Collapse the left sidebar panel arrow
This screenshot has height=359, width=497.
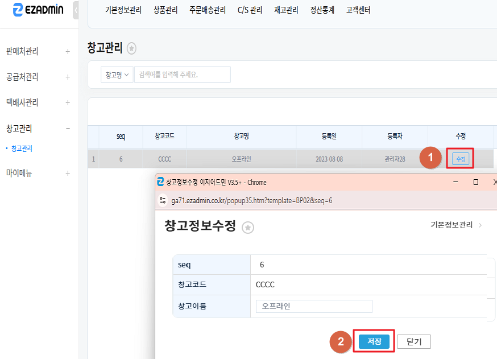(76, 10)
